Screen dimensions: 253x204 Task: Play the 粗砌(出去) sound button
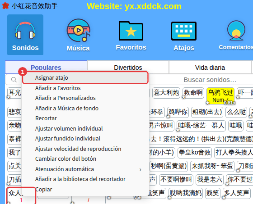(x=207, y=112)
